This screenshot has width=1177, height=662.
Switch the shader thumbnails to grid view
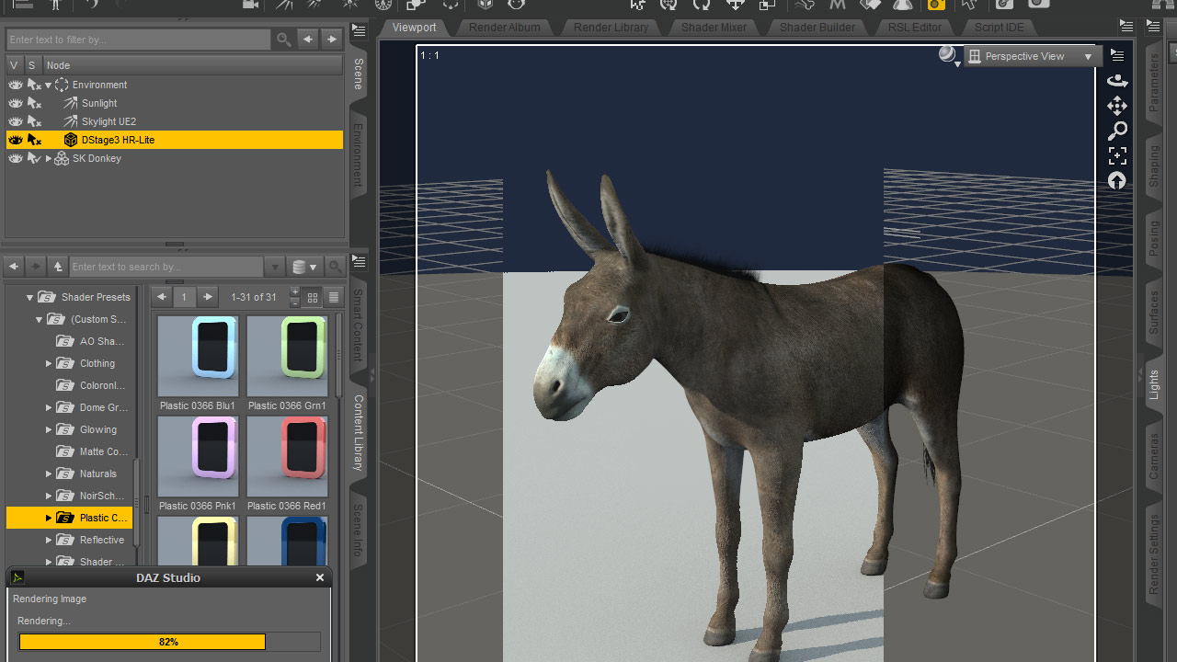click(313, 297)
